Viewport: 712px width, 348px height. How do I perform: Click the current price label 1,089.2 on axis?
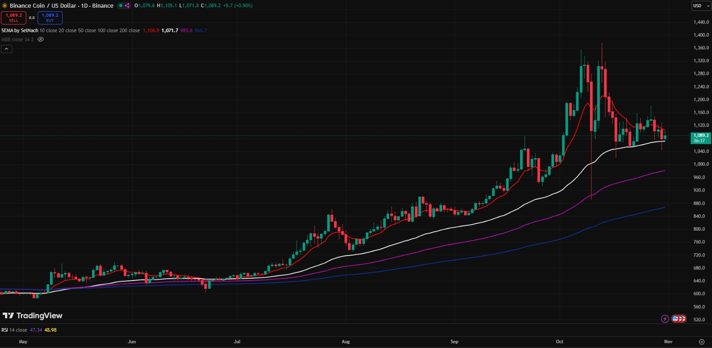(x=701, y=135)
